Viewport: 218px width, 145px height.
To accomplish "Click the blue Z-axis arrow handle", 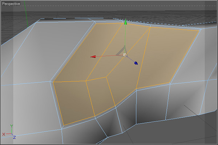I will (136, 63).
